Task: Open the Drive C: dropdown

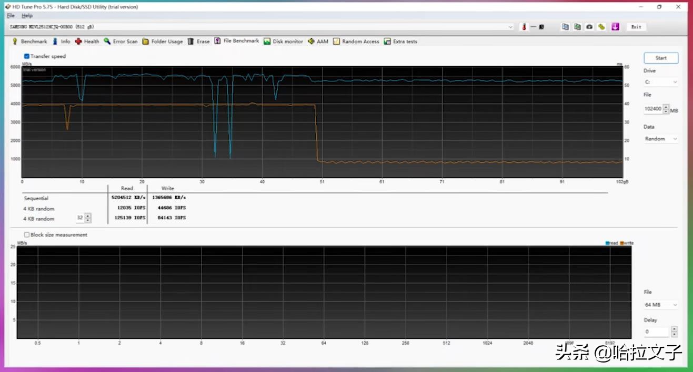Action: coord(661,82)
